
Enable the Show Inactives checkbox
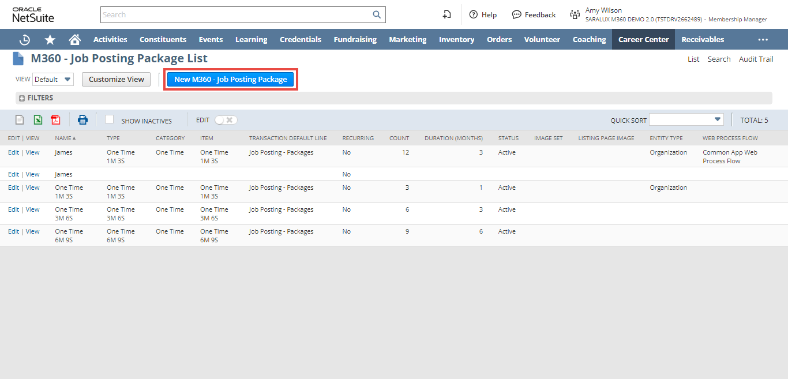point(109,119)
